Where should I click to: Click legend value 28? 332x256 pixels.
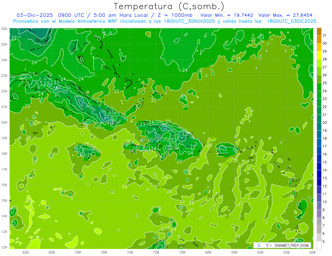pyautogui.click(x=325, y=59)
